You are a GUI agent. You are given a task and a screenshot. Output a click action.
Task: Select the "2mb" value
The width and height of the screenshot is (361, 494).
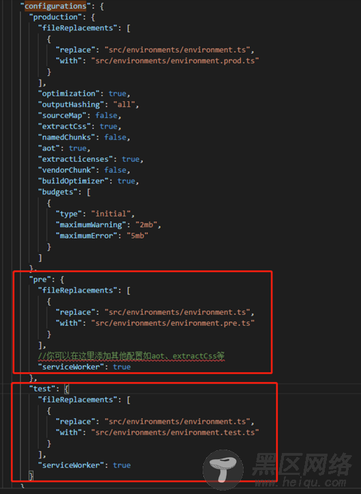tap(146, 225)
